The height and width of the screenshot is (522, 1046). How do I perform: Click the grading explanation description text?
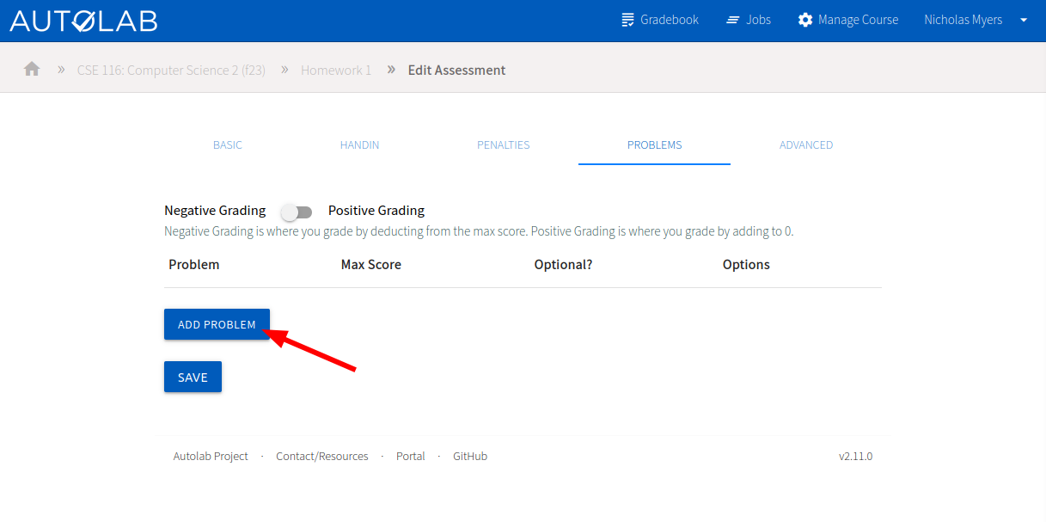click(479, 231)
